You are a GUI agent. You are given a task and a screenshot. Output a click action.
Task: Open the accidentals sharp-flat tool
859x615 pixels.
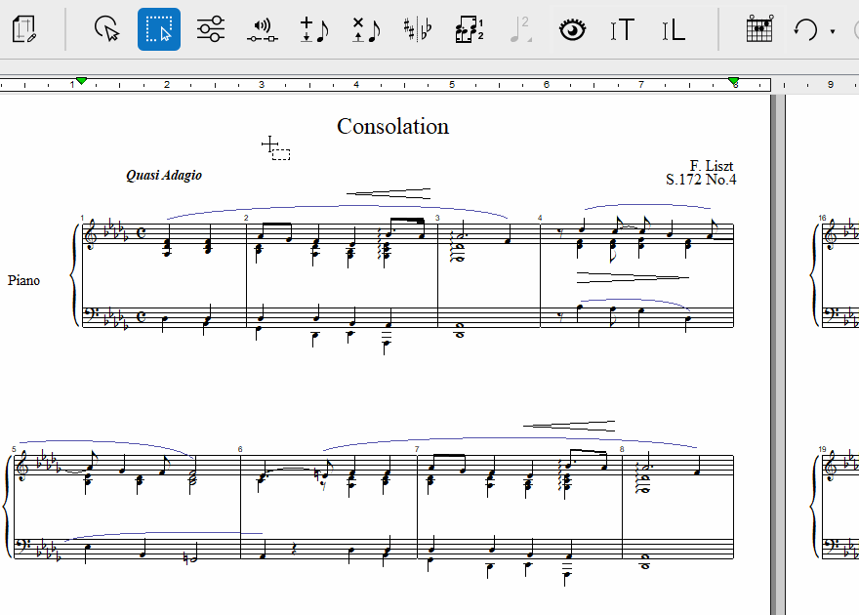(417, 29)
